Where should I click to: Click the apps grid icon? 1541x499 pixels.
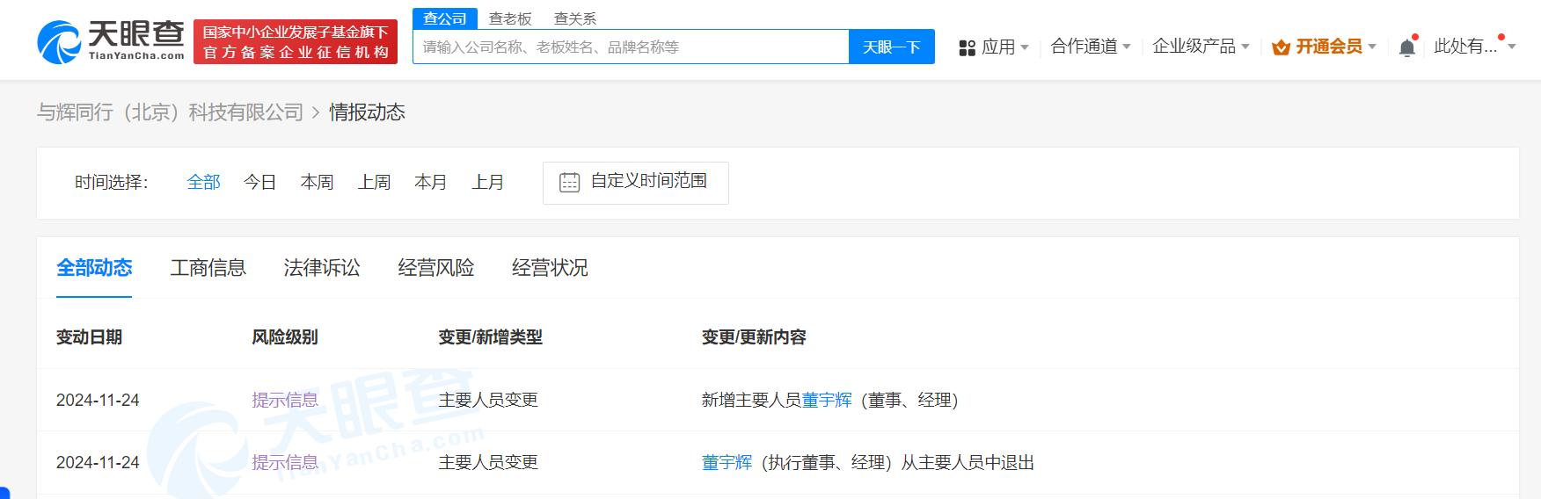[x=967, y=47]
